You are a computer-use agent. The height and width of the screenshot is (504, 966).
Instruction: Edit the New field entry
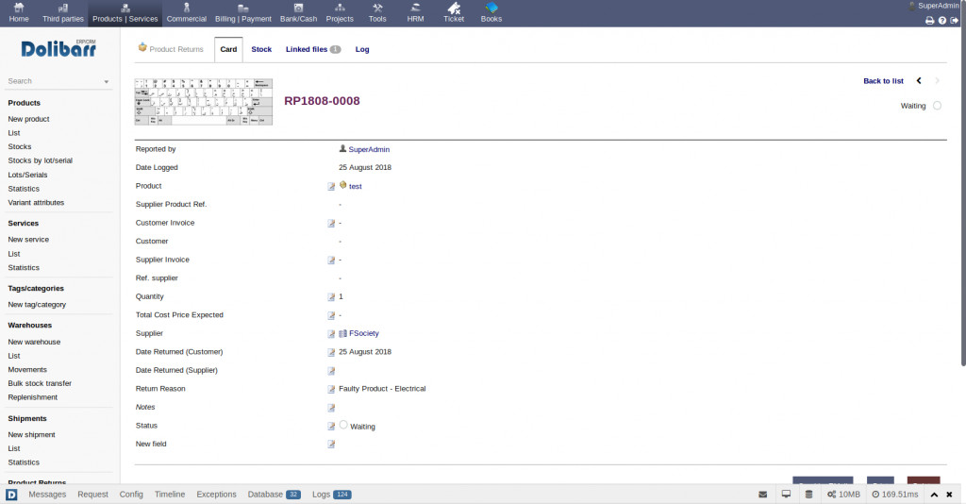point(331,445)
